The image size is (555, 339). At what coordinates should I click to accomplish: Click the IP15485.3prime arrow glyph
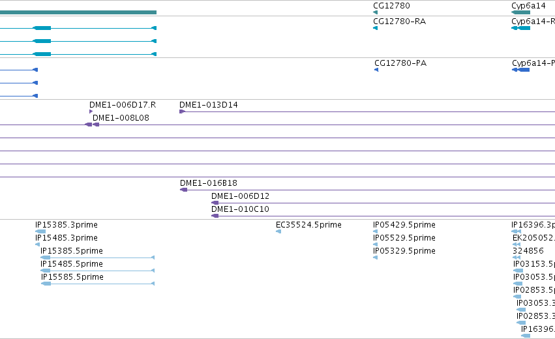tap(38, 244)
